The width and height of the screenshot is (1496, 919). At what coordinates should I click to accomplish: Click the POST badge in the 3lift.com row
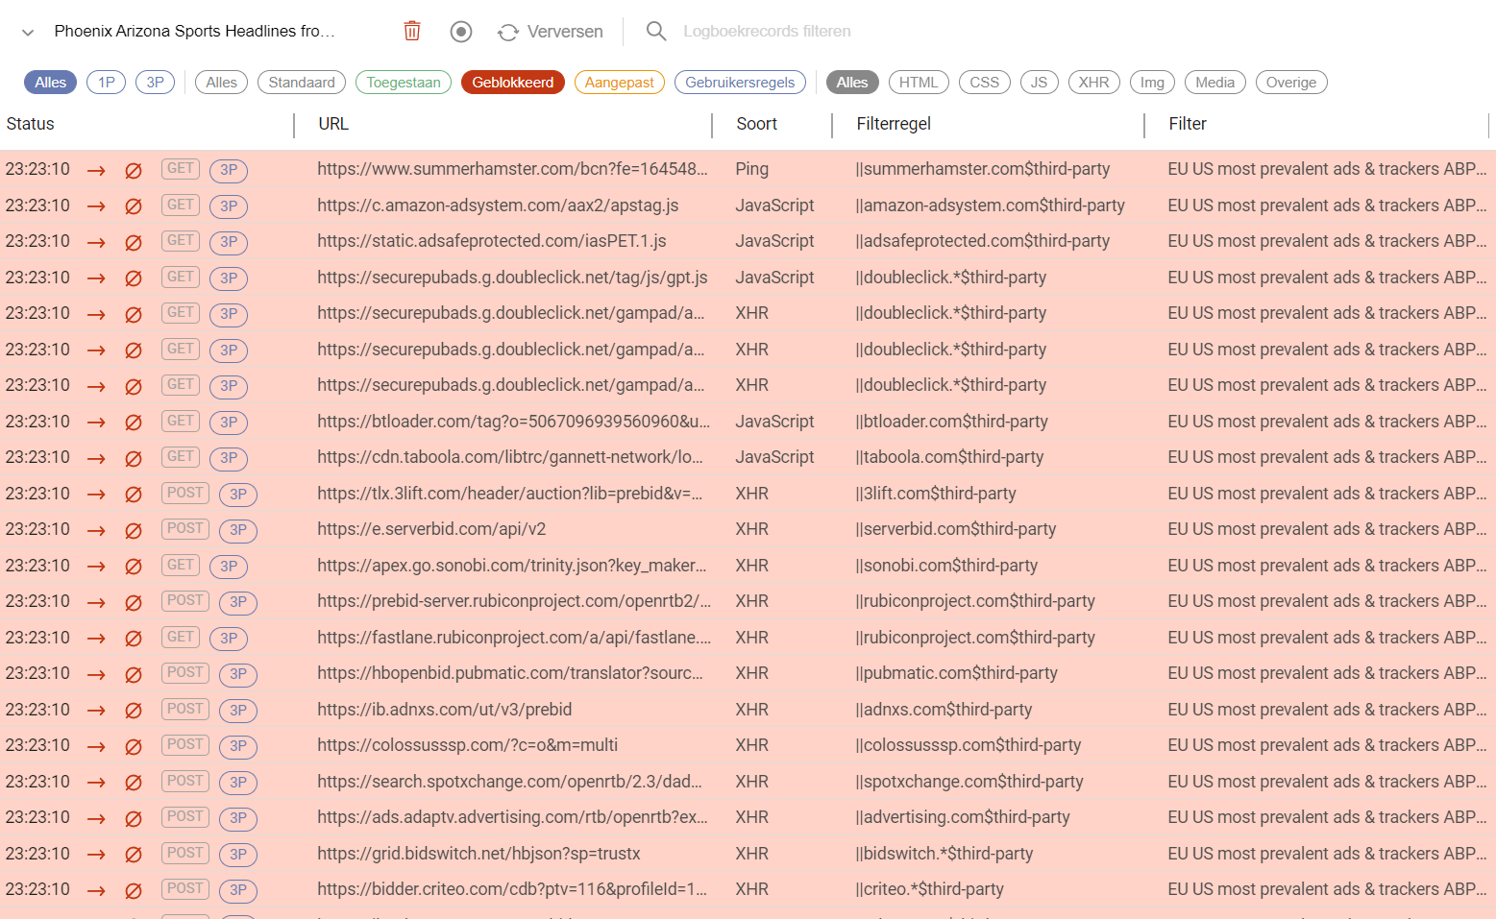tap(185, 493)
